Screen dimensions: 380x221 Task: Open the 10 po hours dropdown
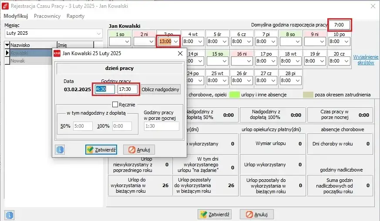pos(347,42)
